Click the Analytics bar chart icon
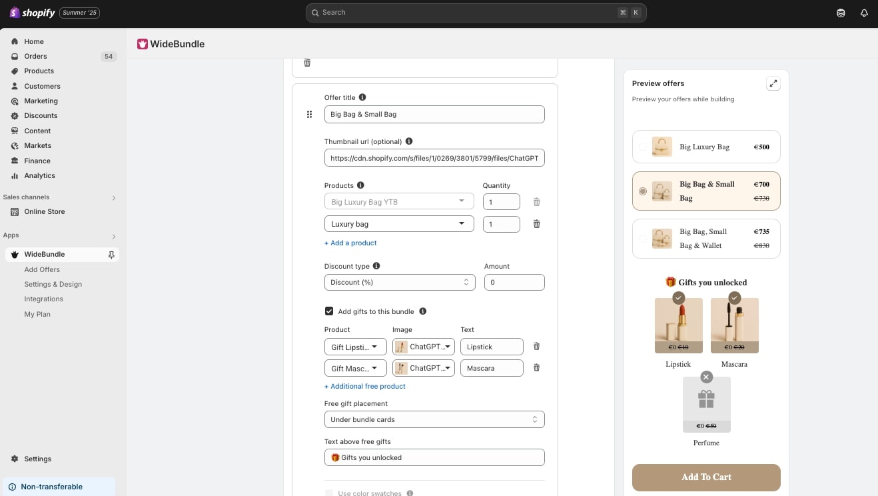Image resolution: width=878 pixels, height=496 pixels. pos(15,175)
